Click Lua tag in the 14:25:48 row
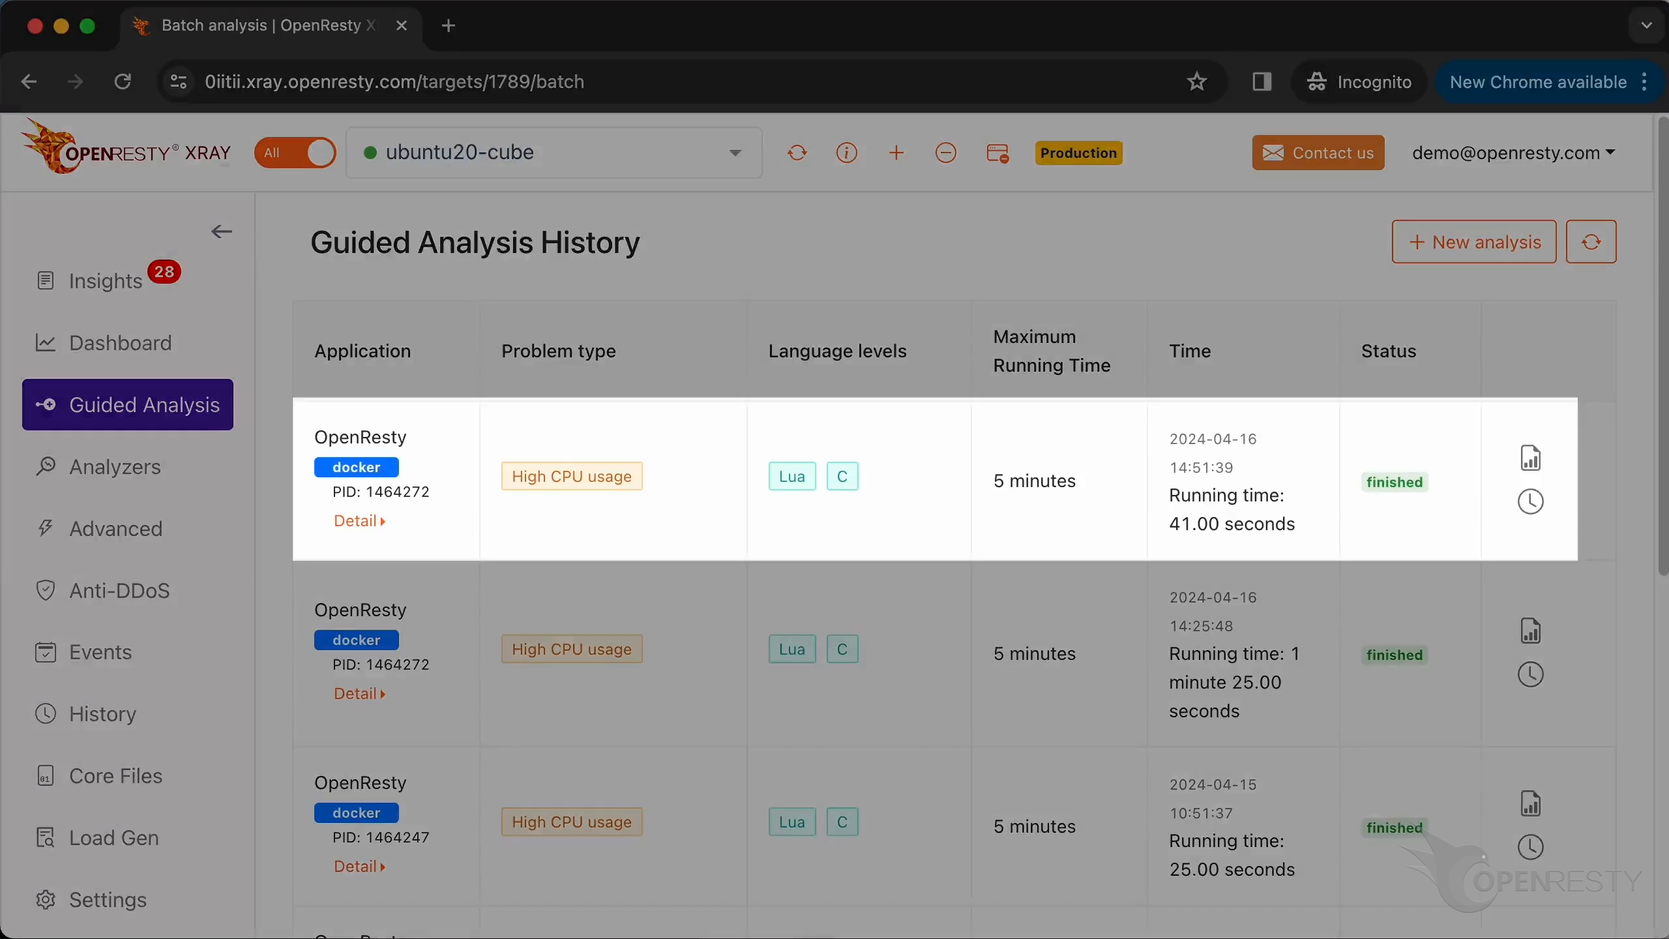This screenshot has height=939, width=1669. [792, 649]
